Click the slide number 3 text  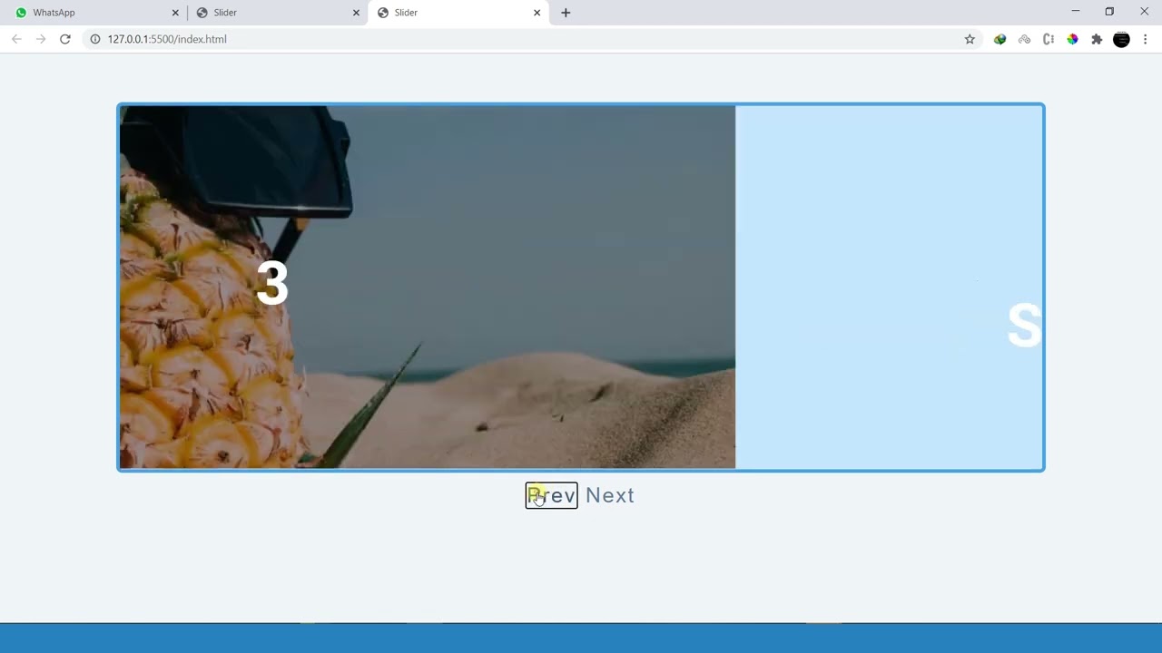point(272,284)
